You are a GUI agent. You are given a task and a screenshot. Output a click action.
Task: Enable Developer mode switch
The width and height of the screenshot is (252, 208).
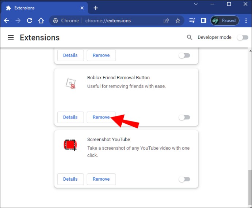point(243,38)
